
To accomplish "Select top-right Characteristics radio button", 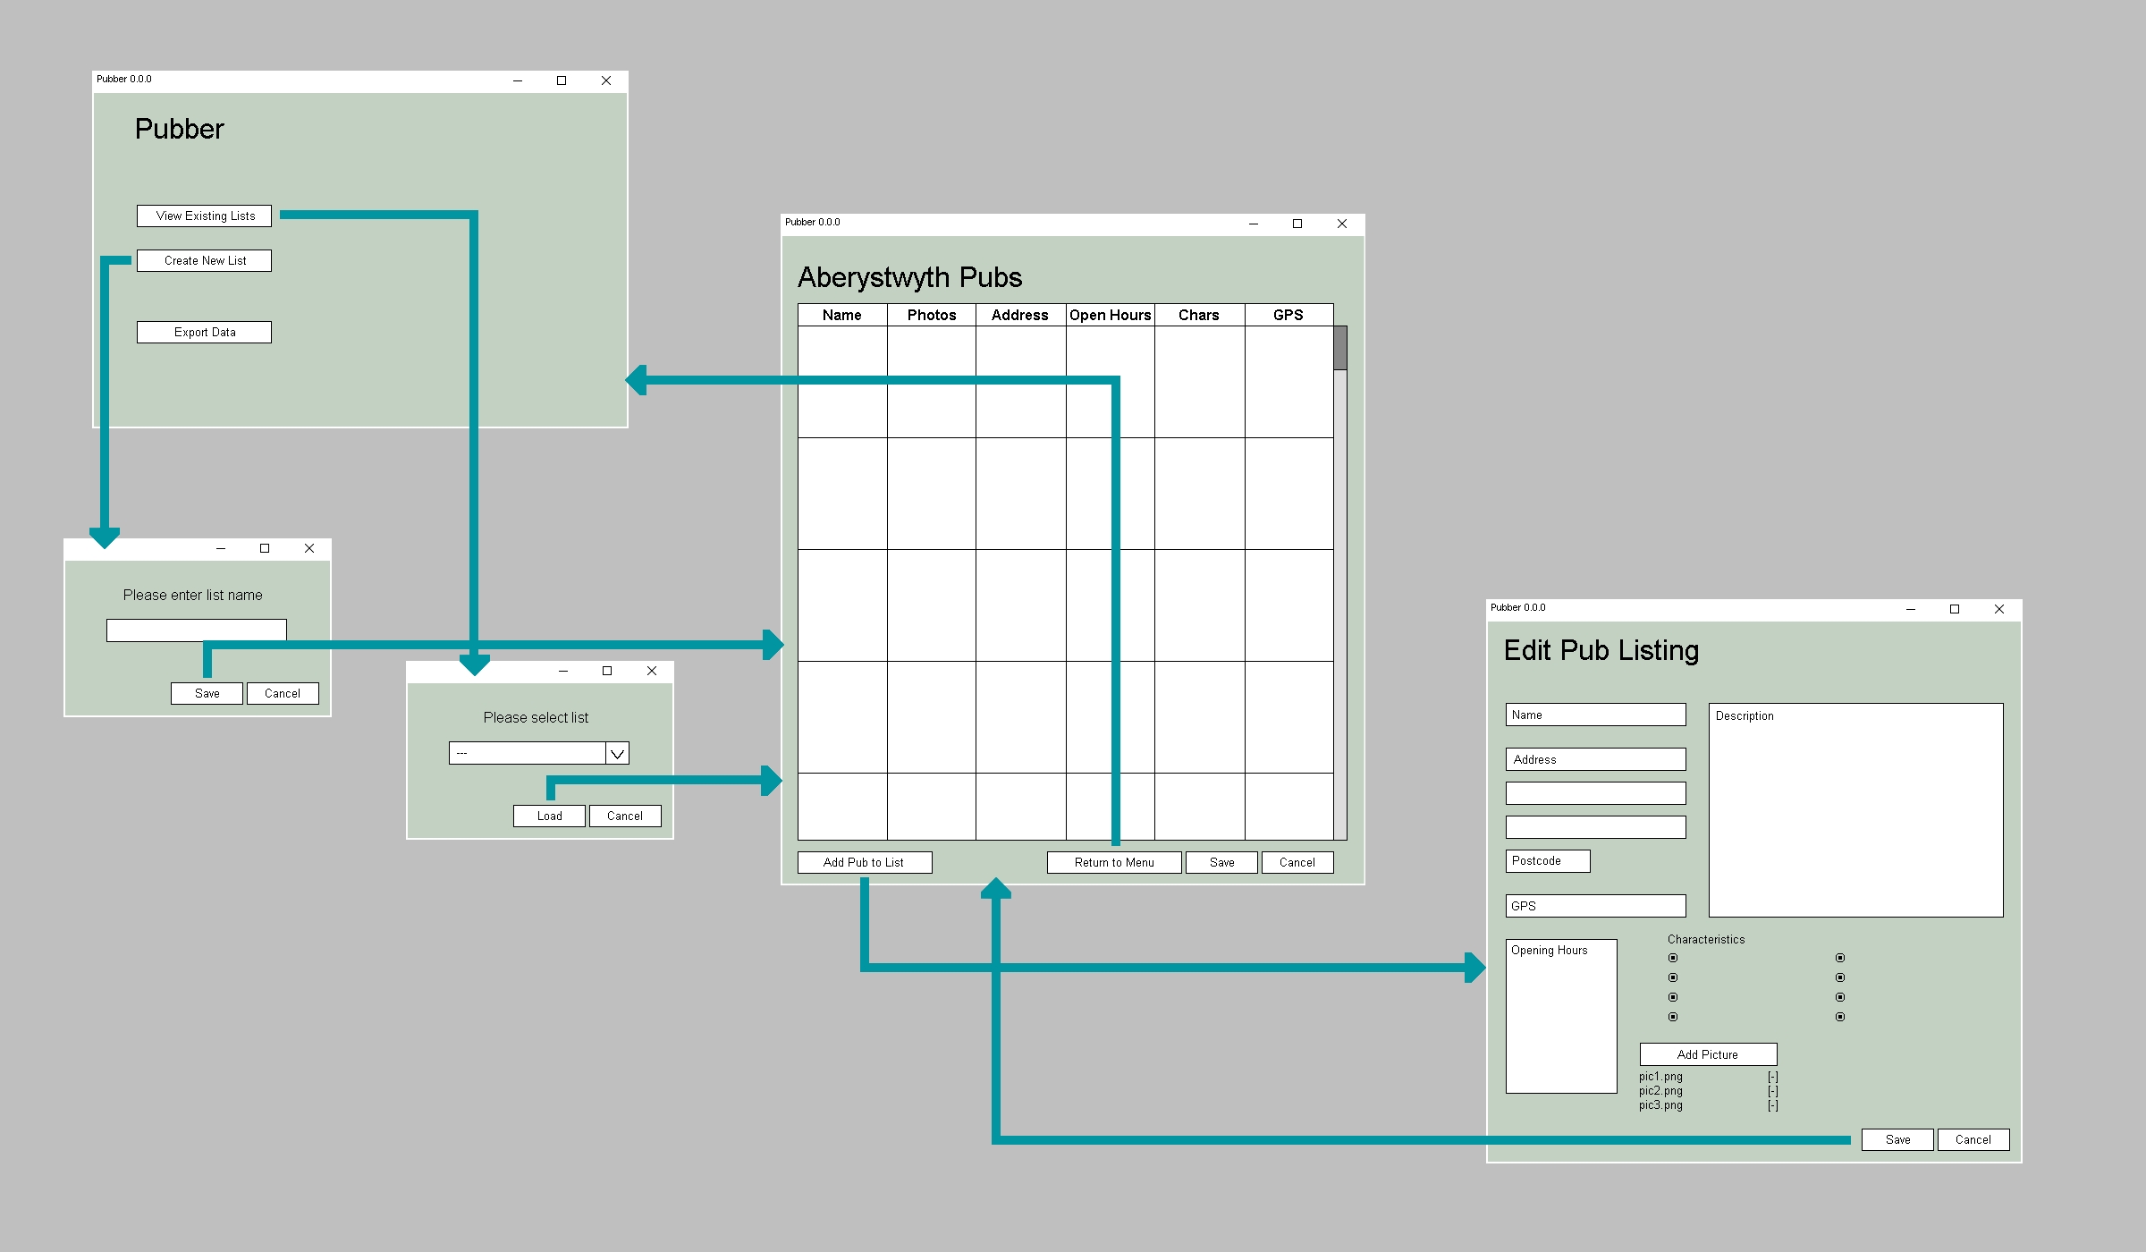I will pyautogui.click(x=1840, y=958).
